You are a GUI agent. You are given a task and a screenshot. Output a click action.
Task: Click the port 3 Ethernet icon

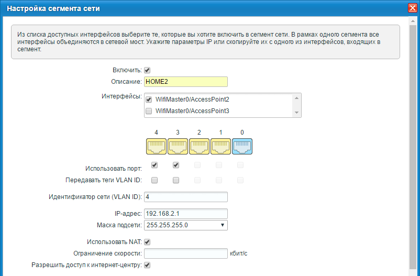[x=178, y=147]
